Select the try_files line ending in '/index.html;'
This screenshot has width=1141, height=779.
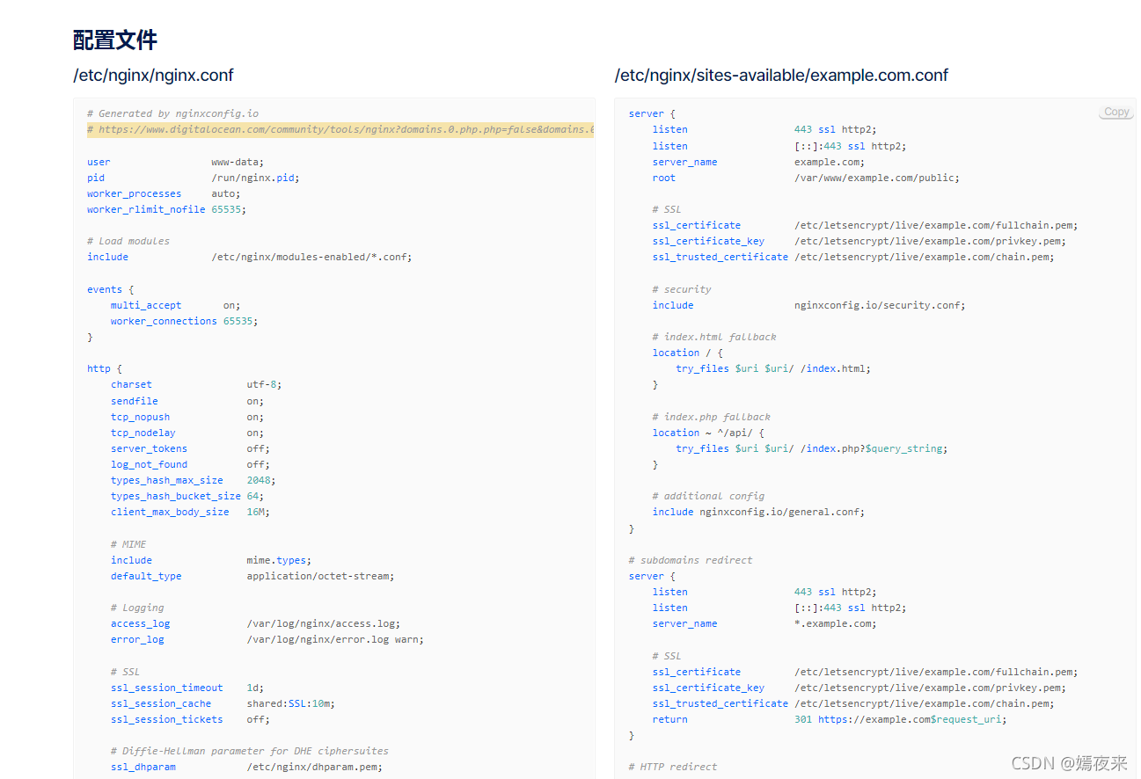click(x=773, y=368)
